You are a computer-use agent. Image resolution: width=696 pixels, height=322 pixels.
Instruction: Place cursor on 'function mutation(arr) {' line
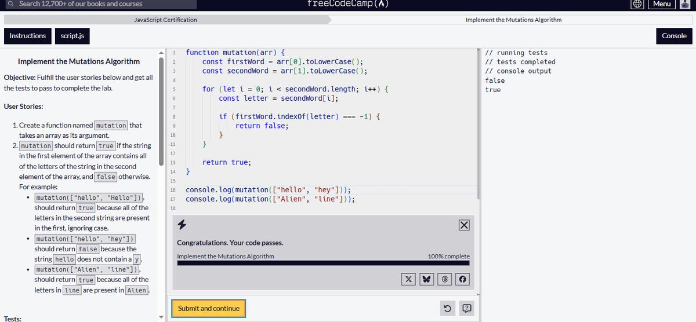click(235, 53)
